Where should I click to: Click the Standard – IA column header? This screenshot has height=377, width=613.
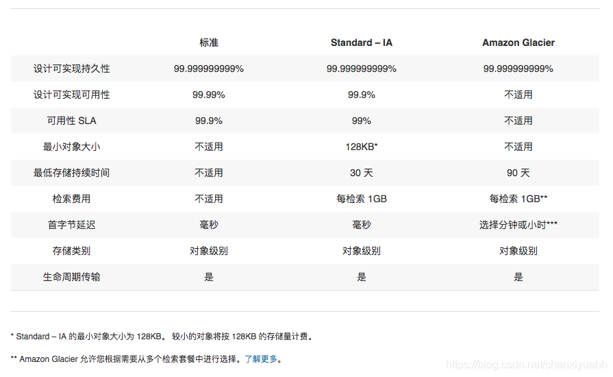pos(361,42)
